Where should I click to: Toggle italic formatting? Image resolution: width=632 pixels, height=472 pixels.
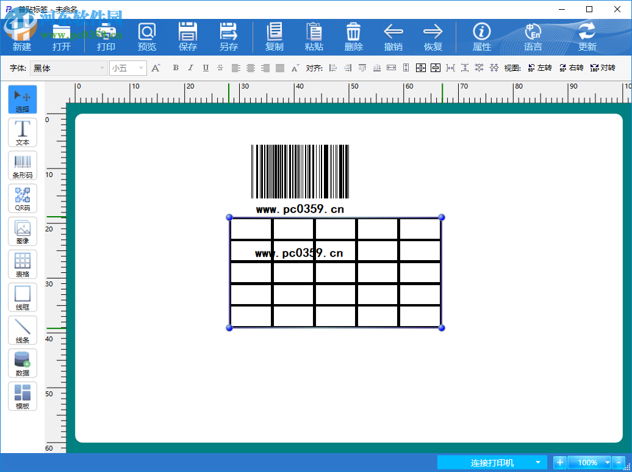click(x=191, y=68)
